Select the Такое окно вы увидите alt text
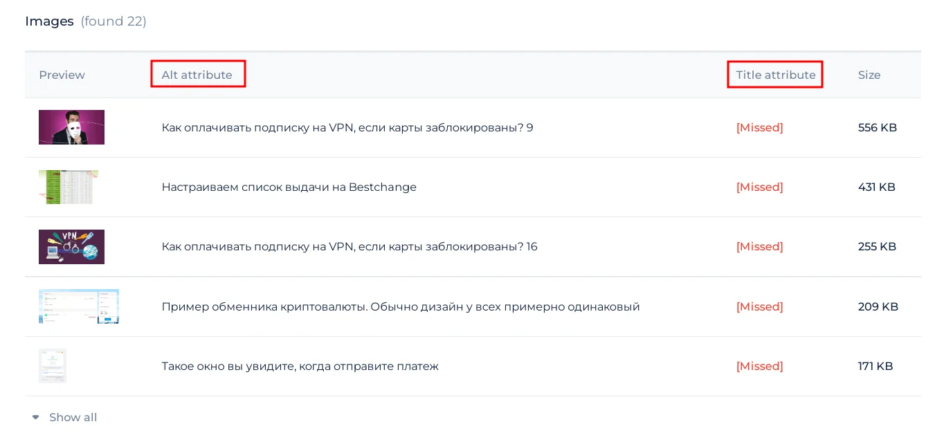The height and width of the screenshot is (444, 944). coord(300,366)
